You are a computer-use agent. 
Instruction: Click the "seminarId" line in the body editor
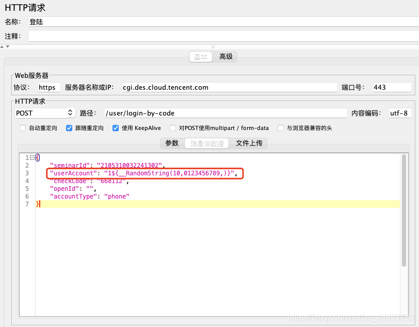pos(107,166)
